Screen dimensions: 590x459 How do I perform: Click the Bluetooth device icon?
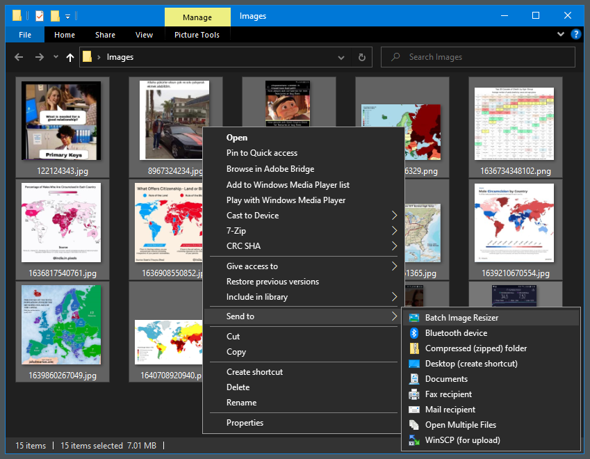[414, 333]
